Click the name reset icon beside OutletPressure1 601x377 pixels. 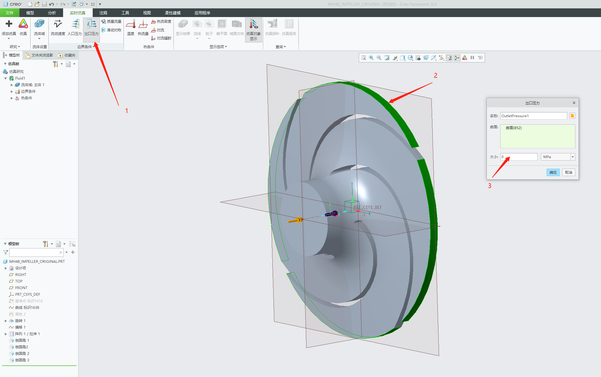572,116
